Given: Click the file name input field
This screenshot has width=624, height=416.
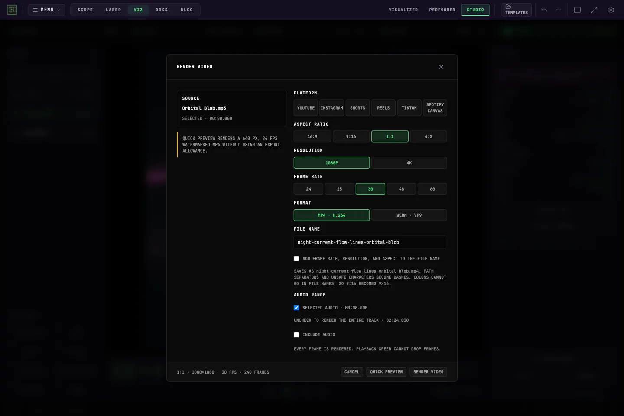Looking at the screenshot, I should tap(370, 242).
